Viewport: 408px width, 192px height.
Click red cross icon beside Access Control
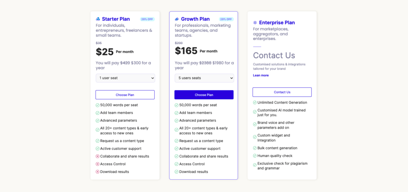[98, 164]
